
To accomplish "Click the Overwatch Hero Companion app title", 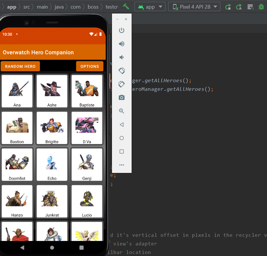I will [x=38, y=52].
